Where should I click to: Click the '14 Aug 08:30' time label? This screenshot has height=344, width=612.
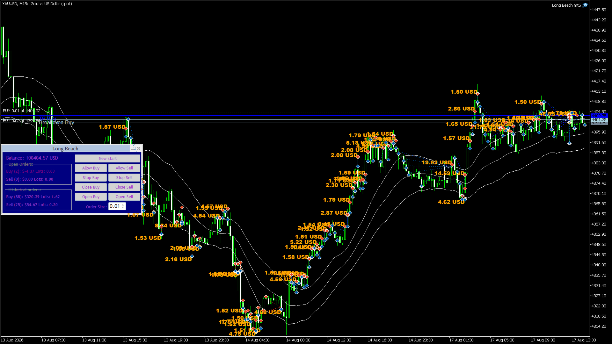[x=298, y=340]
